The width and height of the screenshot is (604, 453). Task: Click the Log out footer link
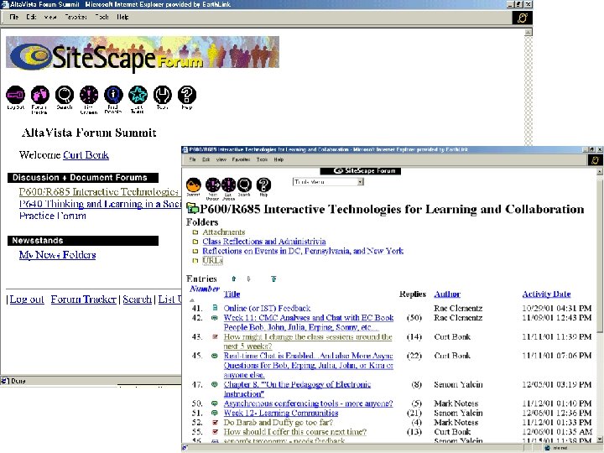pos(27,299)
